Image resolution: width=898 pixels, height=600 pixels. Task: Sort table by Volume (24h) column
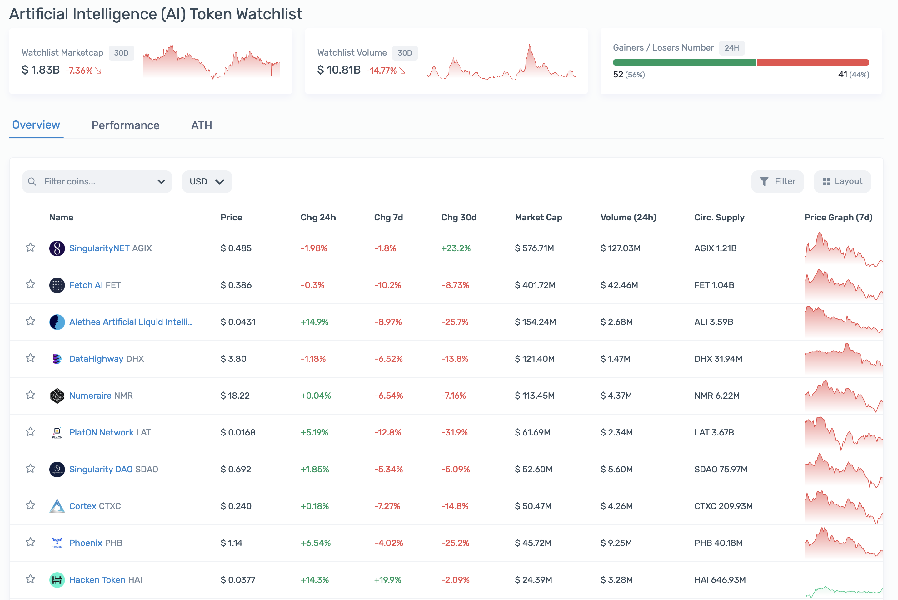point(628,217)
